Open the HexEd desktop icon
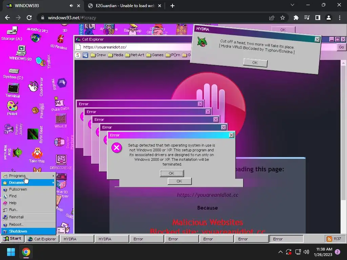Screen dimensions: 347x260 tap(59, 84)
